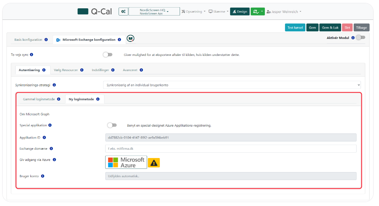This screenshot has width=379, height=206.
Task: Toggle the Aktivér Modul switch
Action: (361, 38)
